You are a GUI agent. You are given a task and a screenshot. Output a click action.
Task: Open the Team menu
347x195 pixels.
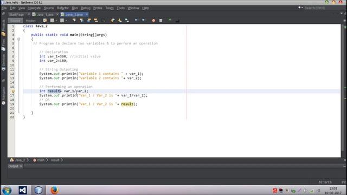[x=110, y=8]
